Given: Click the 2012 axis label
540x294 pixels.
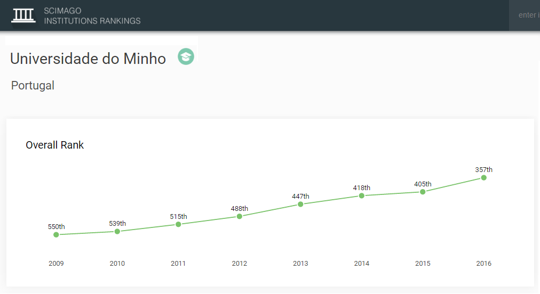Looking at the screenshot, I should click(240, 264).
